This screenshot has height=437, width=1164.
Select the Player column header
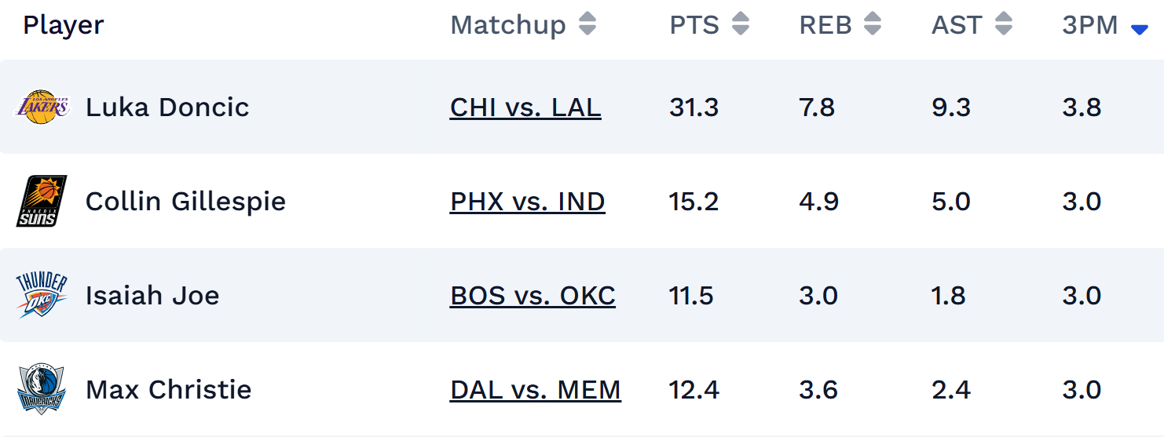pyautogui.click(x=63, y=25)
